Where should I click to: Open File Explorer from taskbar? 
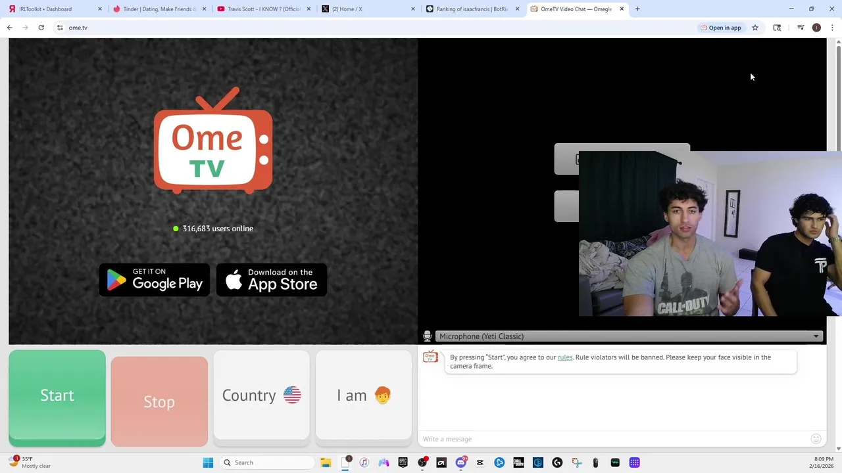pyautogui.click(x=326, y=462)
